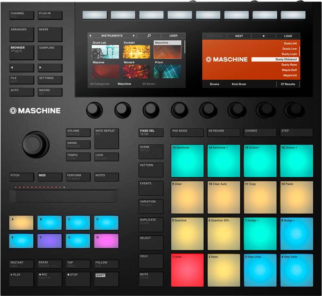
Task: Touch the Smart Strip below the red LEDs
Action: [64, 196]
